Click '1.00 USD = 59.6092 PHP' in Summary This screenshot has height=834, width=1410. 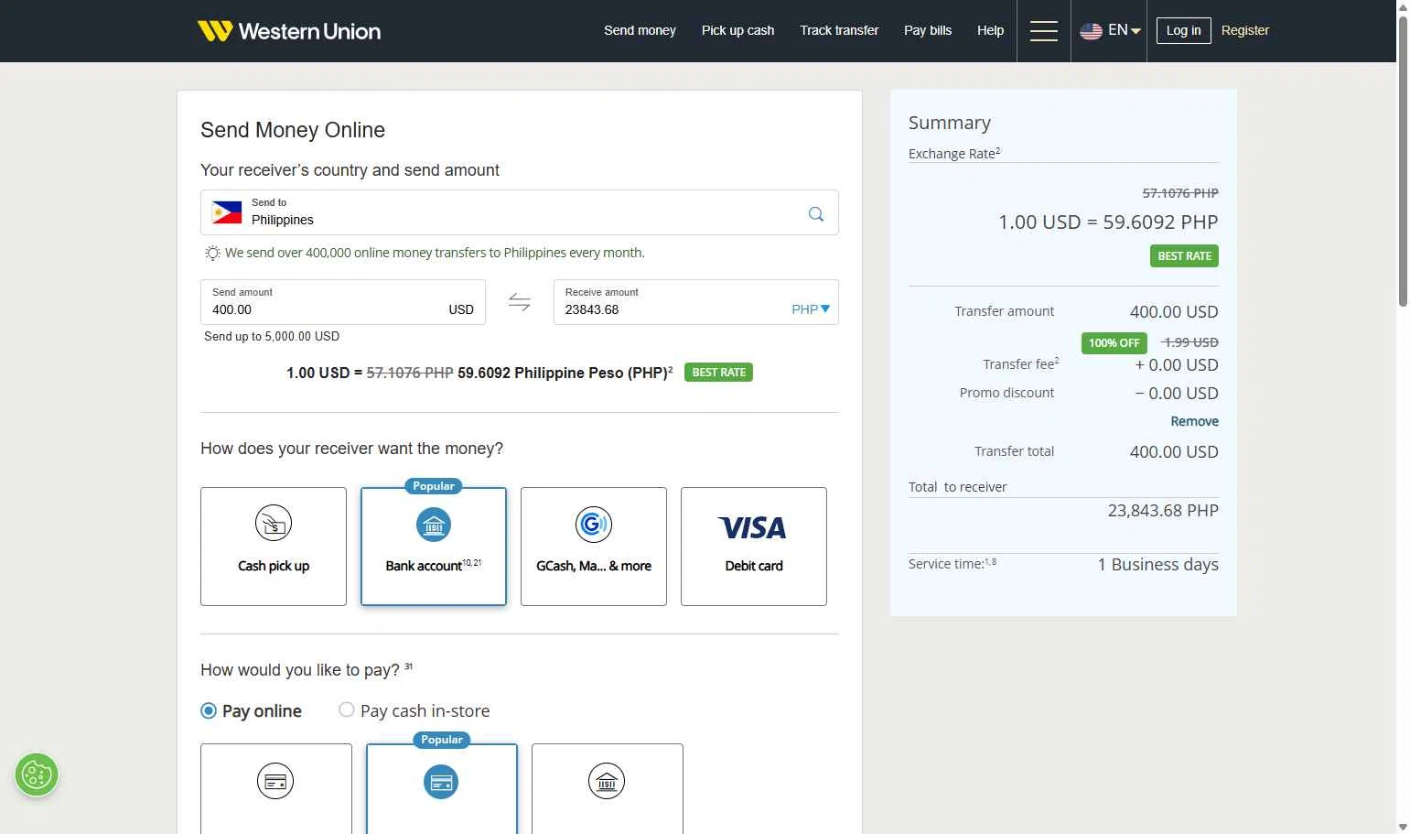coord(1108,222)
